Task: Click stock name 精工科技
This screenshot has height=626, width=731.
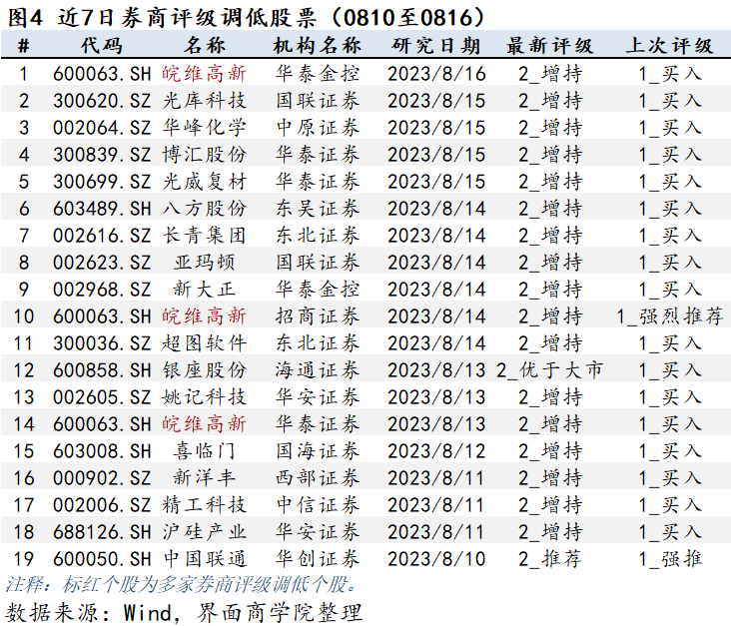Action: point(204,505)
